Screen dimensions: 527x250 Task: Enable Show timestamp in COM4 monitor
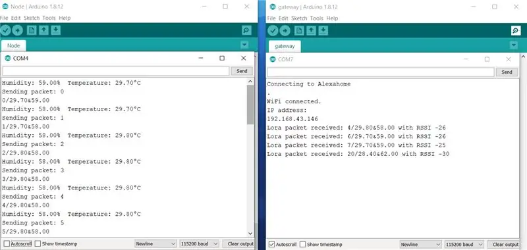click(x=38, y=244)
